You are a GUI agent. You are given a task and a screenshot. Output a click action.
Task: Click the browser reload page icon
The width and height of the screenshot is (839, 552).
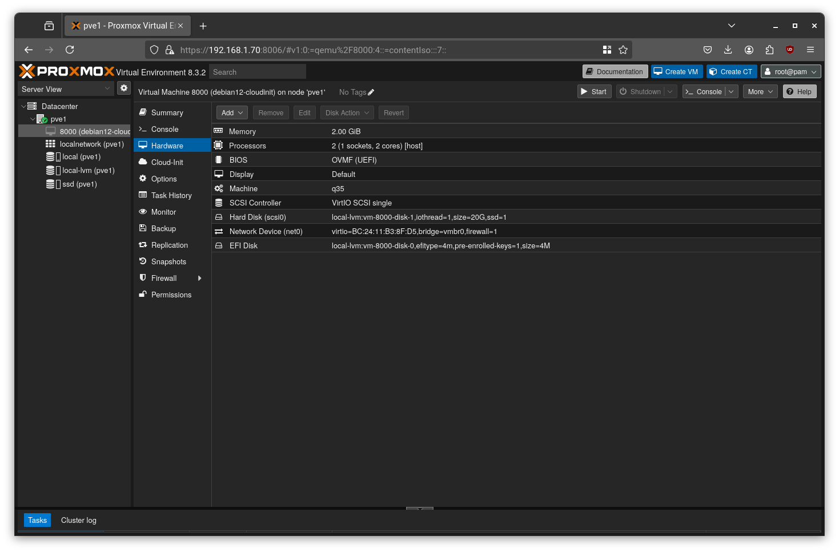pyautogui.click(x=70, y=50)
